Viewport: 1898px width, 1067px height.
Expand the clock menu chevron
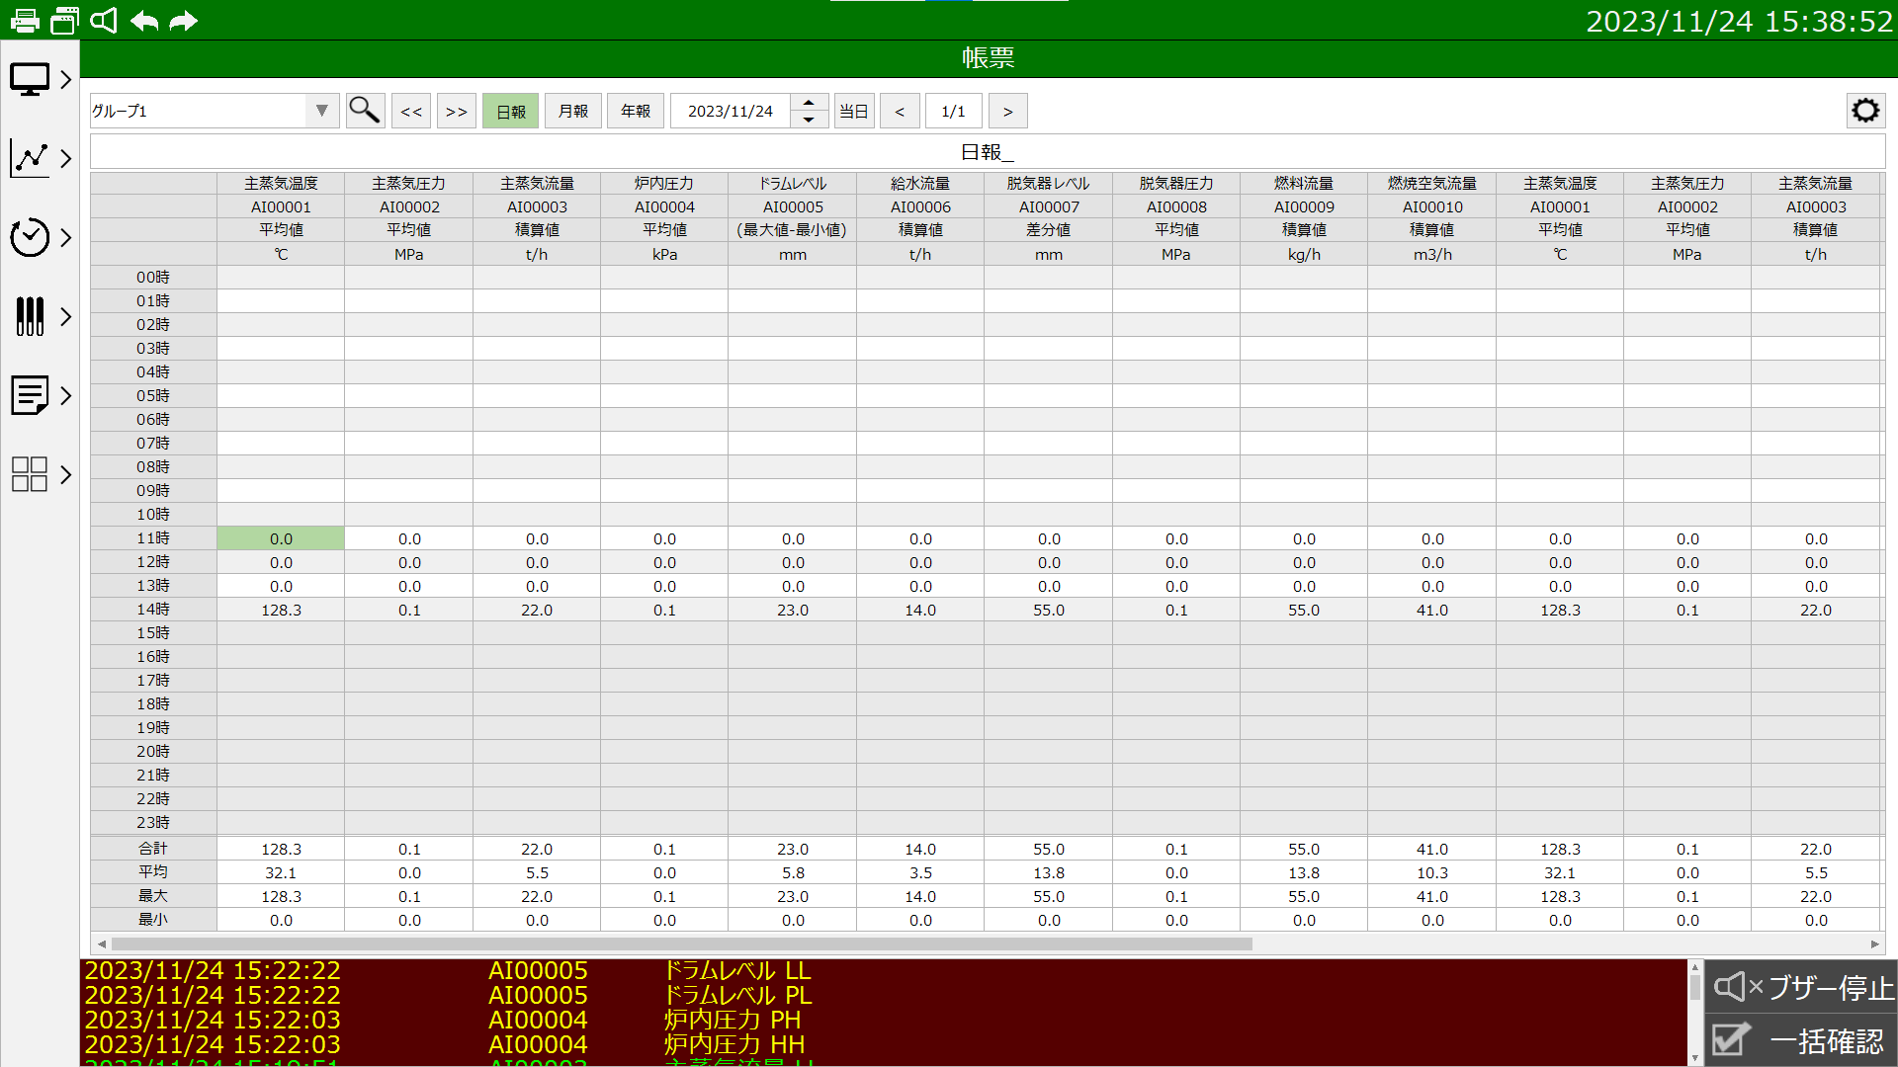(66, 237)
